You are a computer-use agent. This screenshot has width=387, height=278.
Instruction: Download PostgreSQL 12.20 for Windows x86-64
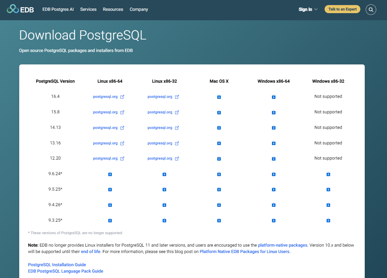tap(274, 159)
